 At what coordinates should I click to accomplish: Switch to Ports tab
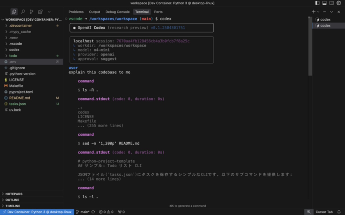coord(158,12)
